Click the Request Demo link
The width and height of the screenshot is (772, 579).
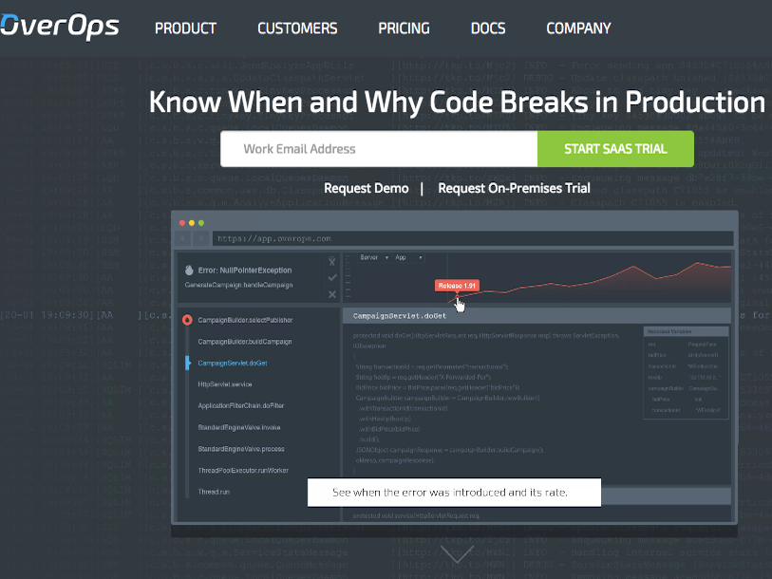366,188
